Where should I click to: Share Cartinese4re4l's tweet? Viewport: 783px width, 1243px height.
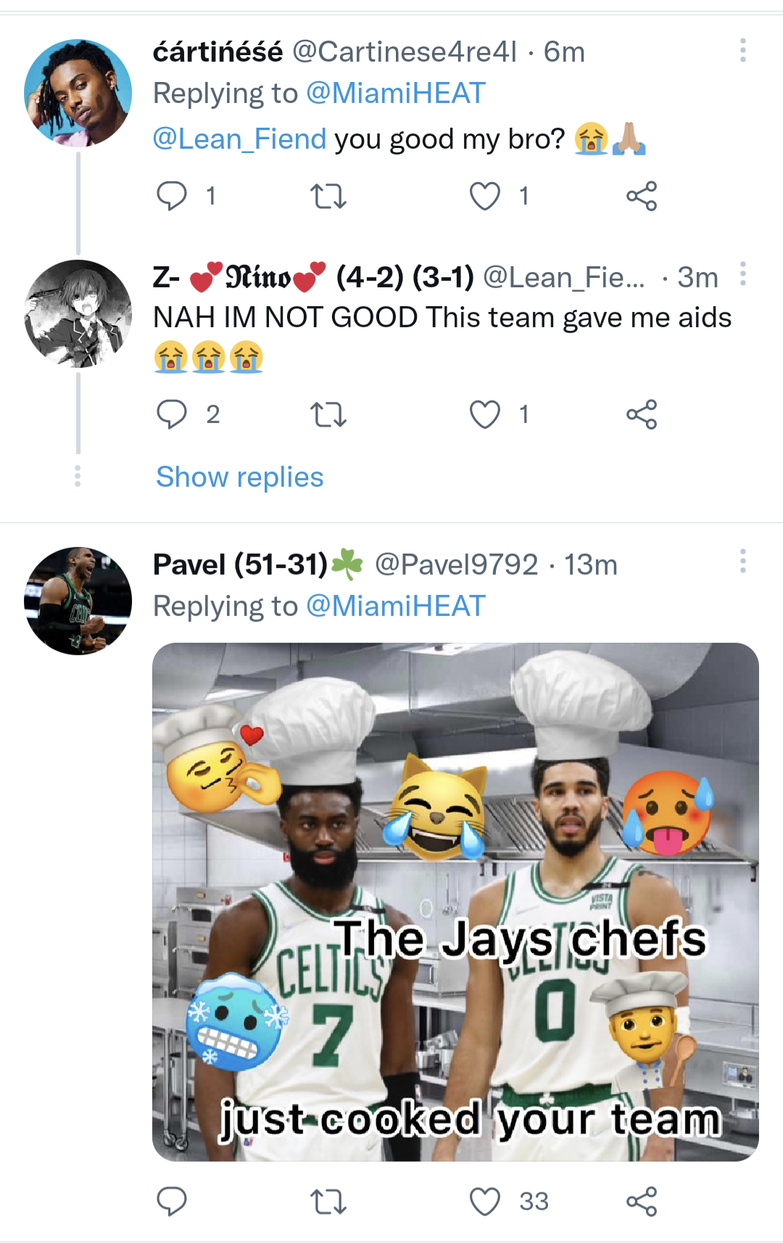[642, 196]
